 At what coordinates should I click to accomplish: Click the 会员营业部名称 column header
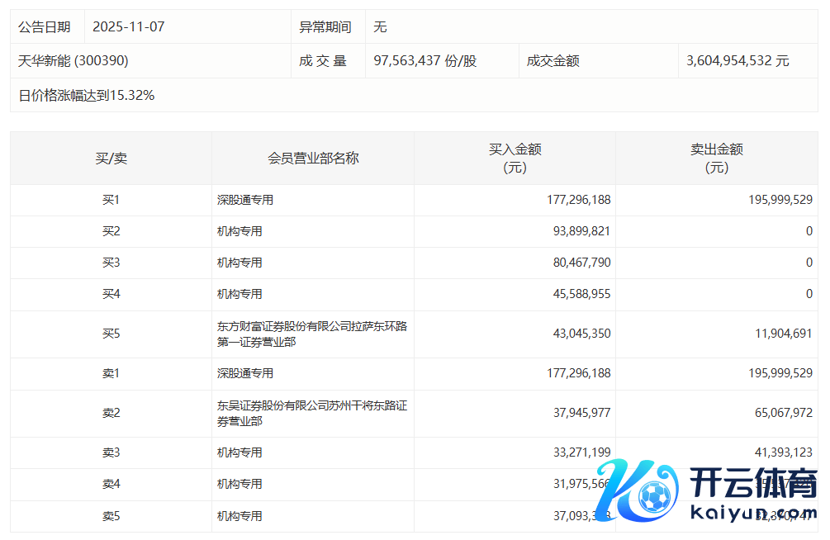tap(313, 159)
